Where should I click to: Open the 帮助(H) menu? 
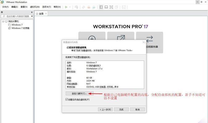tap(57, 7)
